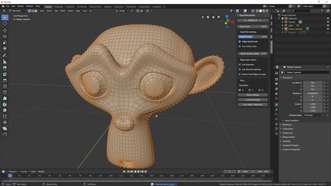Choose the Measure tool
This screenshot has height=186, width=331.
tap(5, 61)
